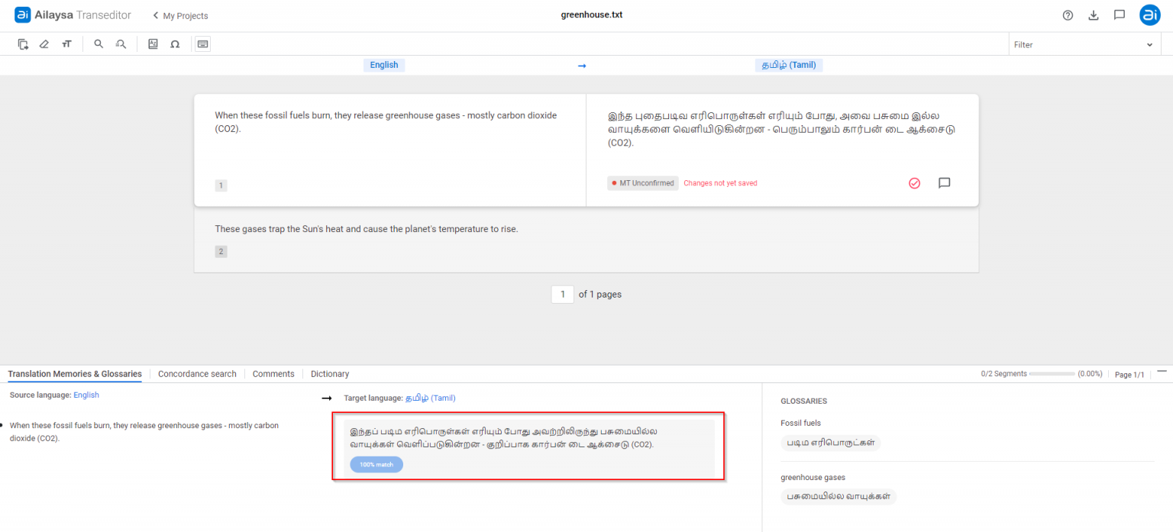Select the copy source to target icon
Screen dimensions: 1173x532
coord(23,44)
